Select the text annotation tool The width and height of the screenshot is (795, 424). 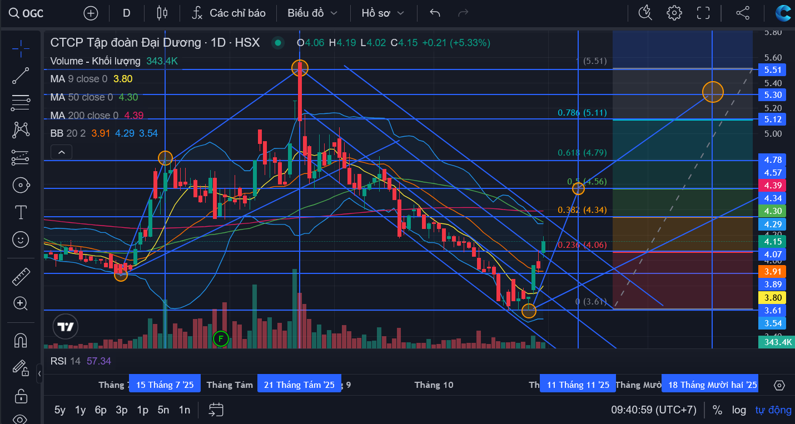click(21, 212)
